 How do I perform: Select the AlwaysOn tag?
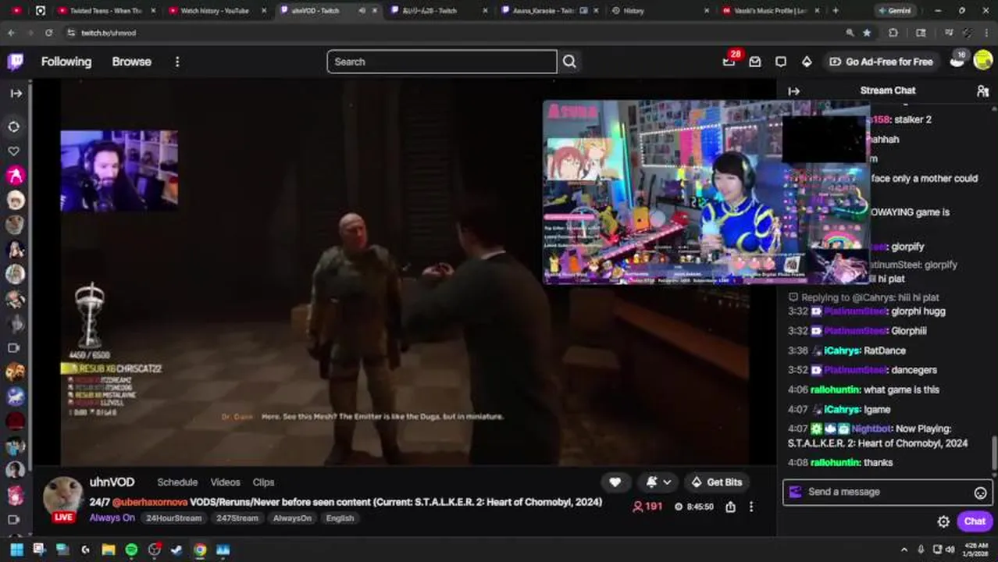click(292, 518)
